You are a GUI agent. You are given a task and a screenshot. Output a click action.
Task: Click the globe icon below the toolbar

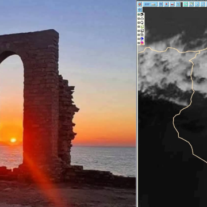[140, 10]
